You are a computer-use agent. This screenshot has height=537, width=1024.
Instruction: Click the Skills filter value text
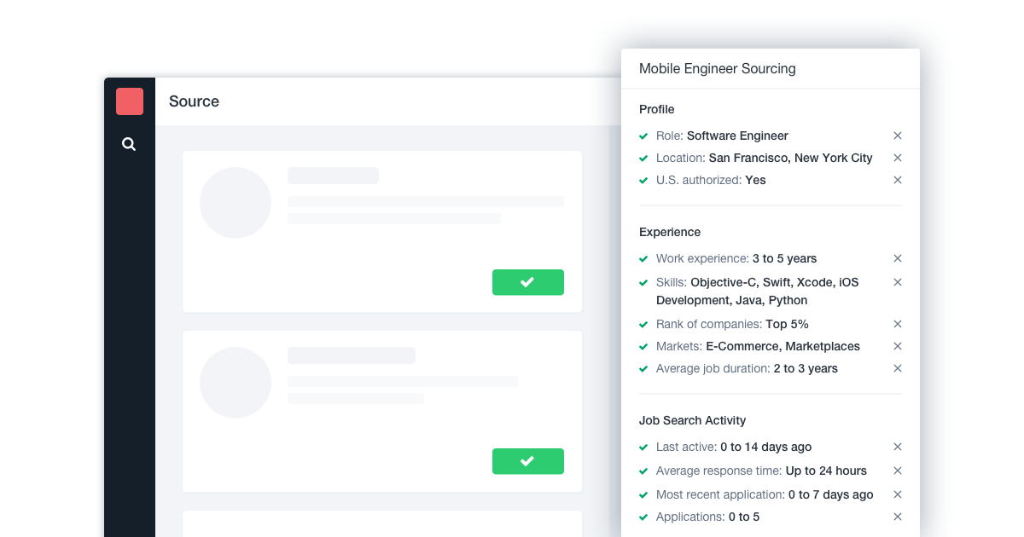point(774,282)
